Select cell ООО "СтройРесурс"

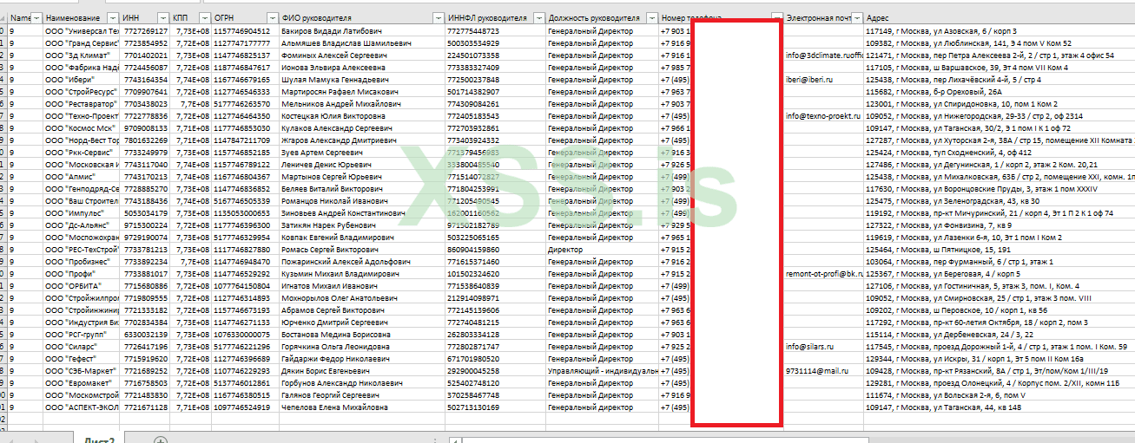tap(82, 91)
